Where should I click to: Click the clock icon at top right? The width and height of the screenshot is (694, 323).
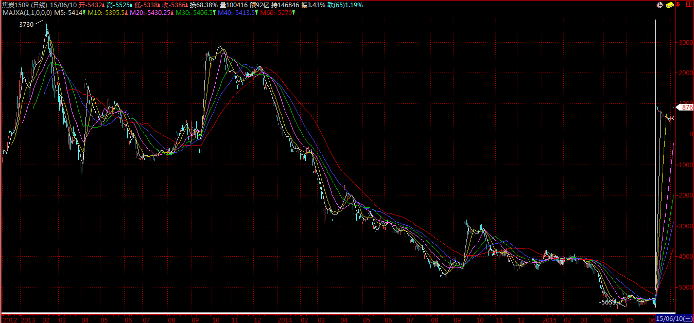pyautogui.click(x=660, y=5)
